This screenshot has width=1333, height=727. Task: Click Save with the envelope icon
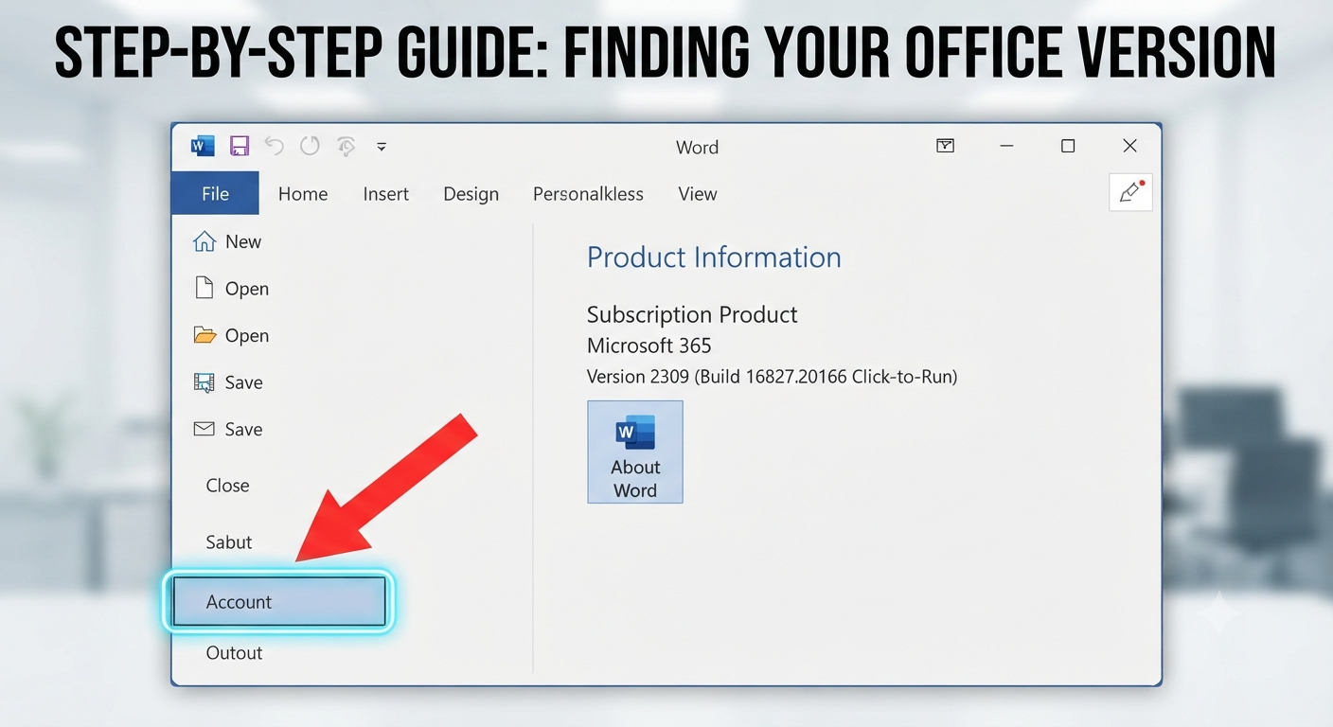[x=228, y=430]
